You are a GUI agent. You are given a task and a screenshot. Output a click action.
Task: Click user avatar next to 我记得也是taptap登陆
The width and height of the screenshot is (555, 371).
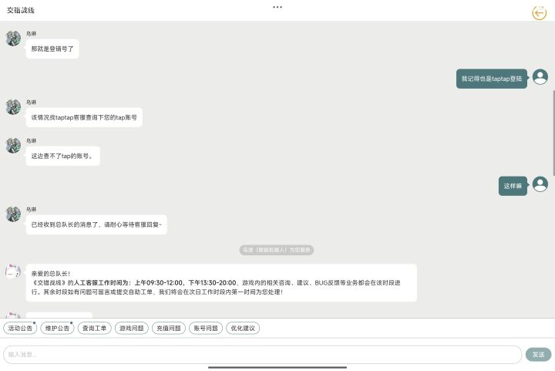[540, 77]
